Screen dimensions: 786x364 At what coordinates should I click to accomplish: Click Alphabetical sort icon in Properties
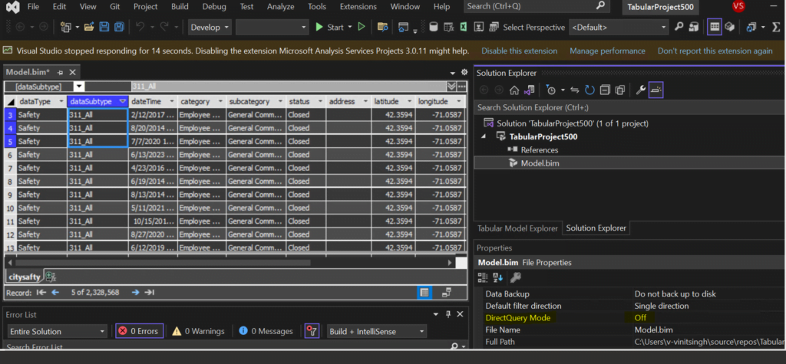pyautogui.click(x=497, y=277)
